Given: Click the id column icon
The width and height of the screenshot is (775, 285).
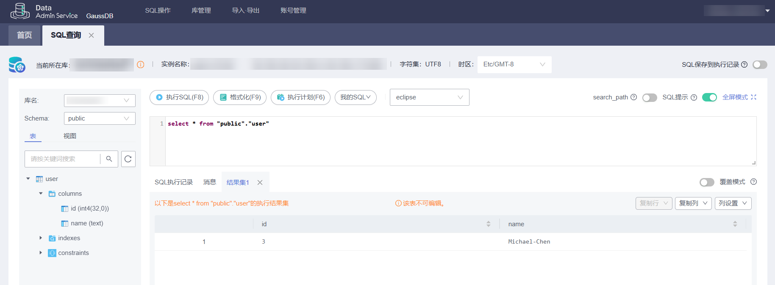Looking at the screenshot, I should point(65,208).
